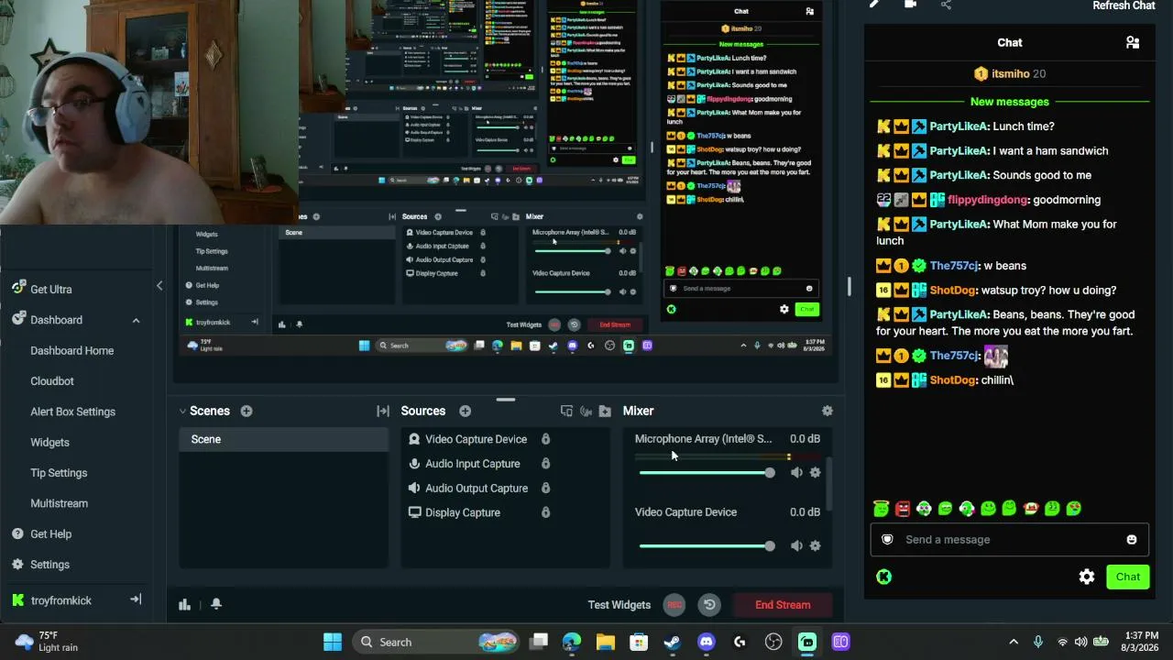1173x660 pixels.
Task: Collapse the Scenes panel chevron
Action: (x=182, y=411)
